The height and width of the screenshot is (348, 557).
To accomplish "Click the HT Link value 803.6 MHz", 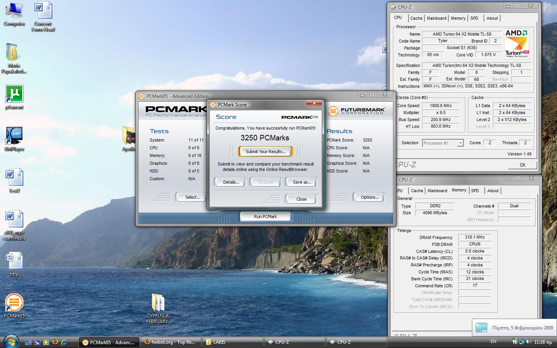I will click(441, 126).
